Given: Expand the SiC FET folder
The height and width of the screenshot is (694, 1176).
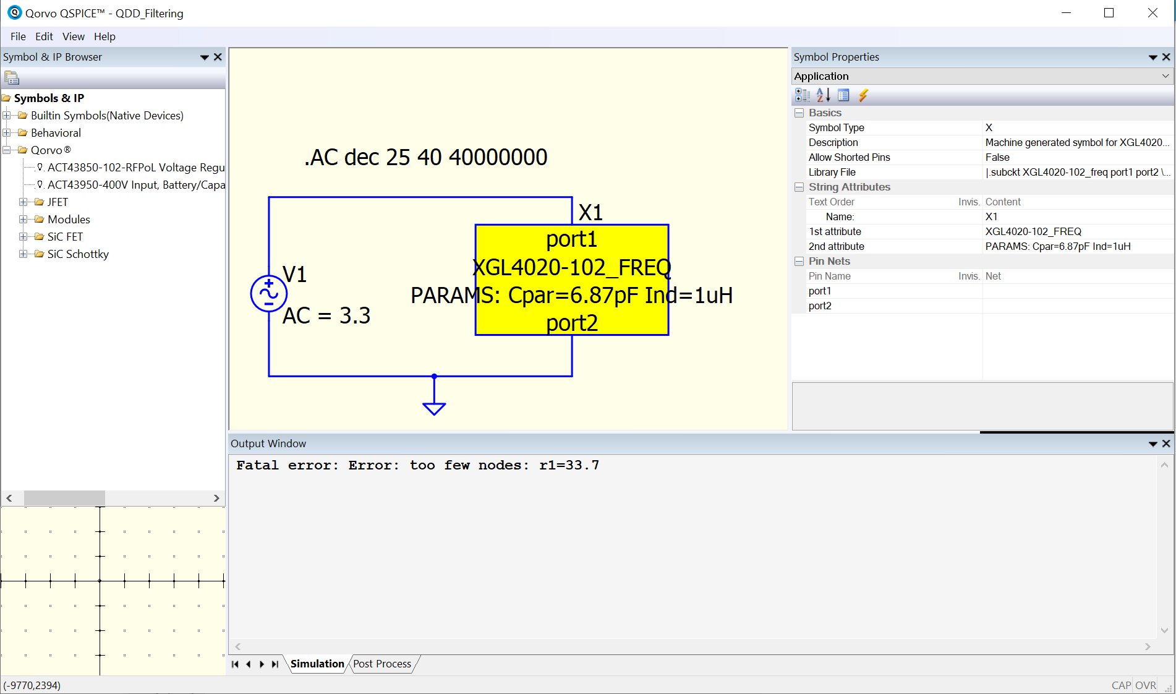Looking at the screenshot, I should pos(23,237).
